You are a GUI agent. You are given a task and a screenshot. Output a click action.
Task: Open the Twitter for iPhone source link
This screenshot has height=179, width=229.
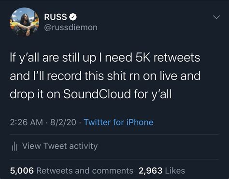[118, 122]
